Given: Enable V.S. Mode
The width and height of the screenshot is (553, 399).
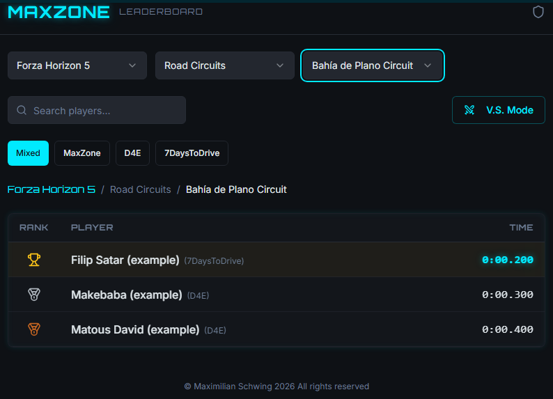Looking at the screenshot, I should [x=499, y=110].
